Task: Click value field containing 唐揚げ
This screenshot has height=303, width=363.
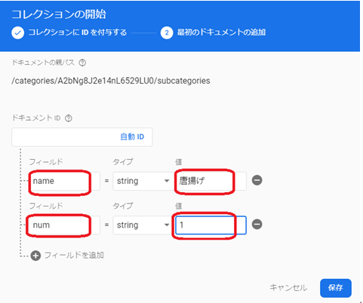Action: 211,181
